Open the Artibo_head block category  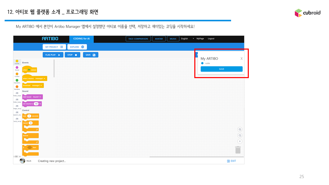coord(17,94)
